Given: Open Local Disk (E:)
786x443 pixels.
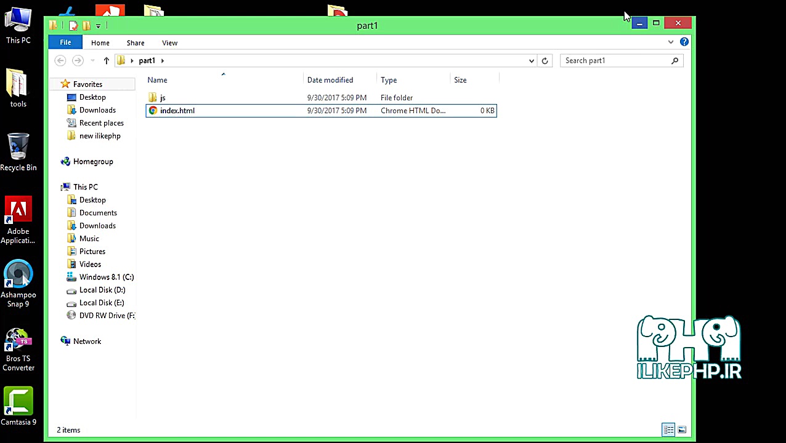Looking at the screenshot, I should click(102, 303).
